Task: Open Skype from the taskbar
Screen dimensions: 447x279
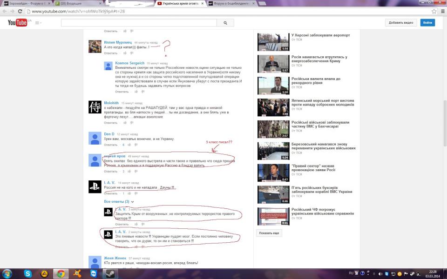Action: pos(28,274)
